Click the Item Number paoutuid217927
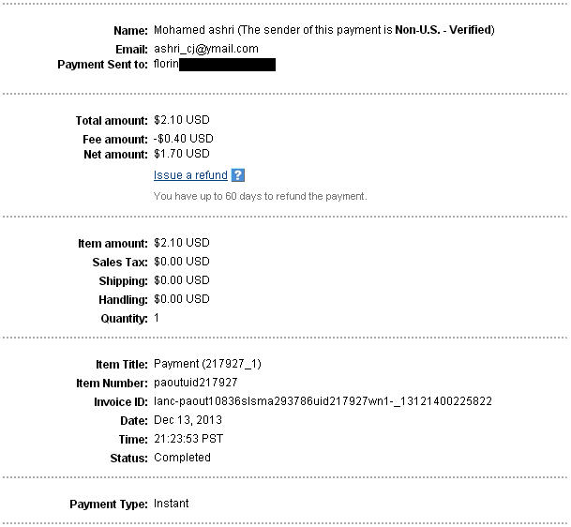571x527 pixels. point(195,383)
